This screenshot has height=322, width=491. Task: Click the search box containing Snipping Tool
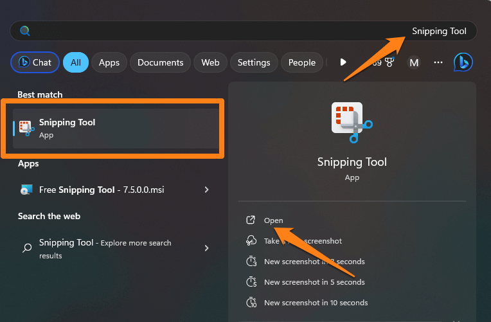point(244,31)
